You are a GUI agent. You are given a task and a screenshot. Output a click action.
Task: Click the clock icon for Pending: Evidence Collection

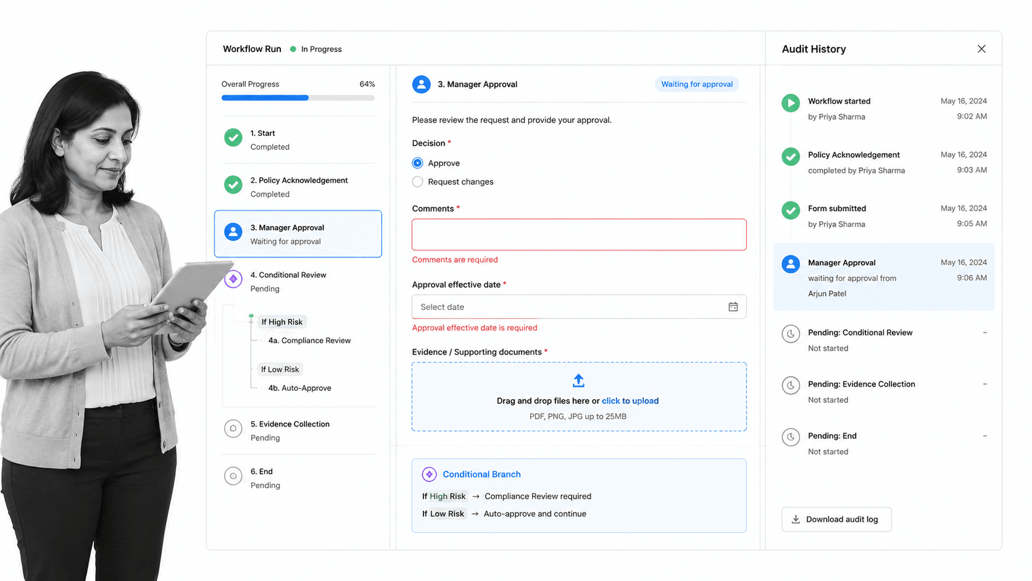791,385
